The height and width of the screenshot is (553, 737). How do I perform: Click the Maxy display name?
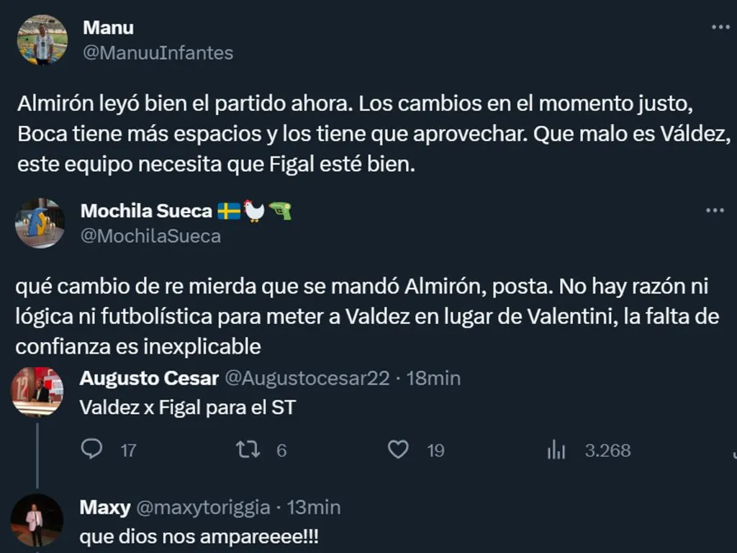point(105,508)
